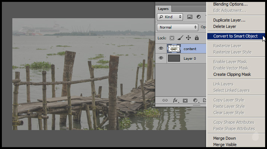The height and width of the screenshot is (149, 267).
Task: Toggle visibility of Layer 0
Action: (161, 58)
